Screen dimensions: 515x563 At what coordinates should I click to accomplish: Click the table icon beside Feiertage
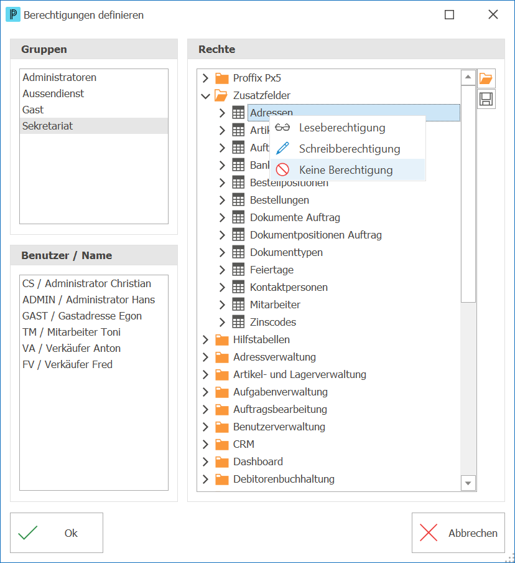coord(238,270)
